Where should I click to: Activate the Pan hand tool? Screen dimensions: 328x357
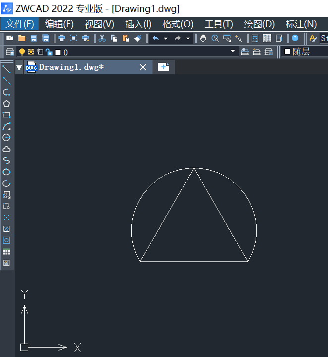pos(203,38)
